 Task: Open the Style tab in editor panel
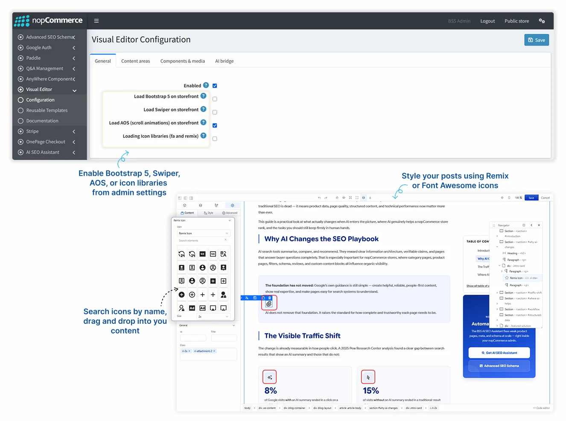[209, 212]
